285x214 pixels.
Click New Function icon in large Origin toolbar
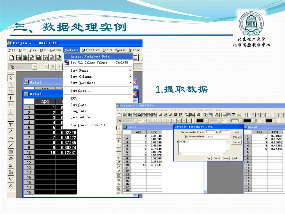click(45, 58)
